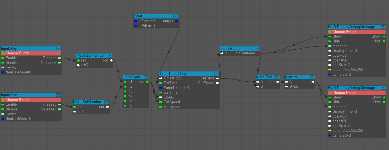
Task: Click the in3 input port on Logic:Any
Action: pos(125,91)
